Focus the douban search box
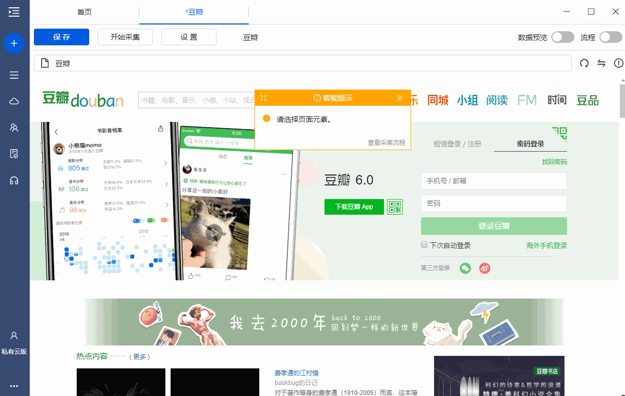The image size is (625, 396). tap(197, 100)
